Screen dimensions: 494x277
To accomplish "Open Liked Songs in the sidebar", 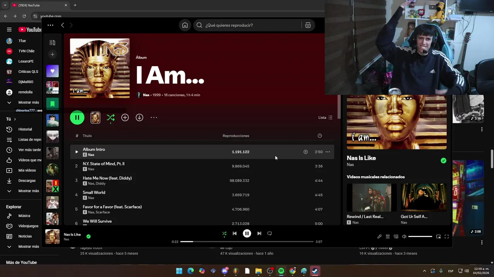I will coord(52,71).
